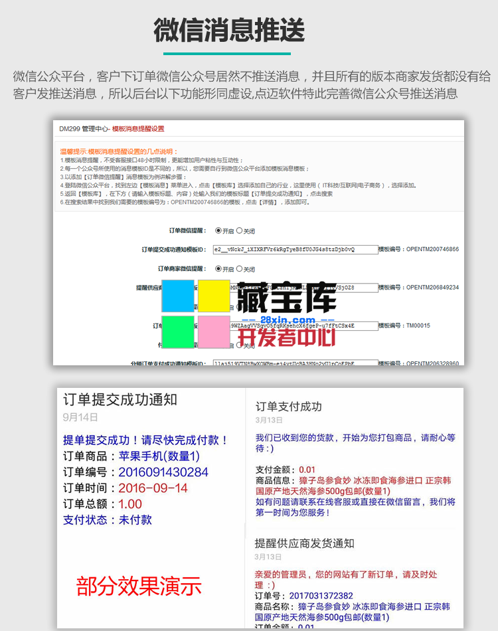This screenshot has width=498, height=631.
Task: Select 关闭 for 订单微信提醒
Action: click(239, 230)
